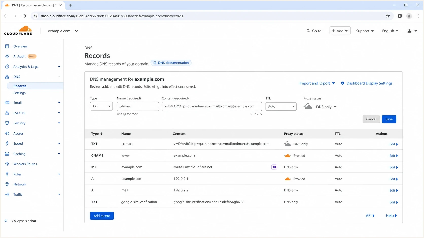The image size is (424, 238).
Task: Click the Add record button
Action: point(102,216)
